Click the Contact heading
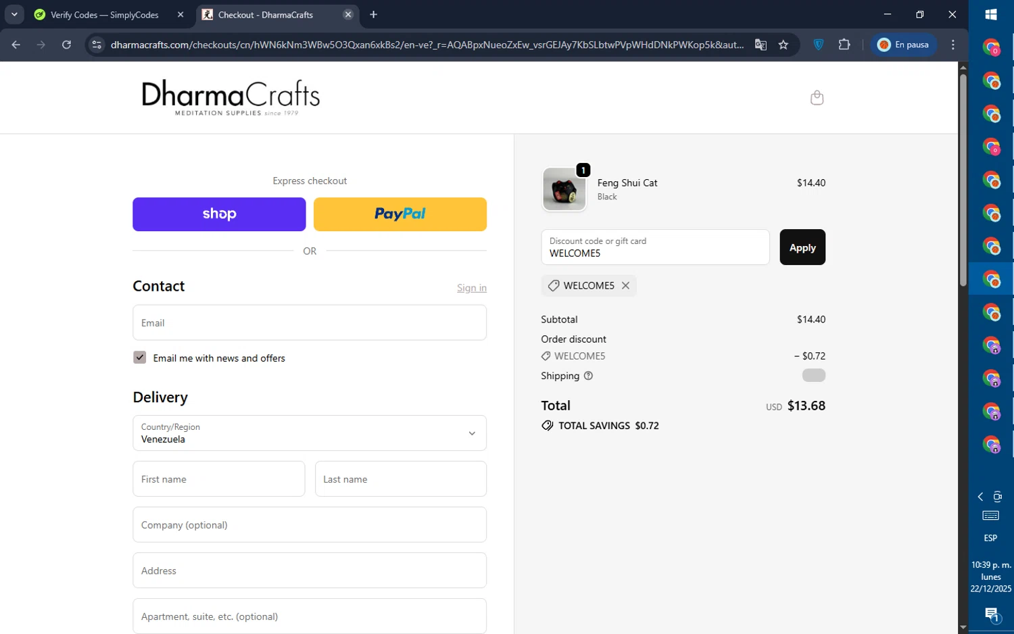The image size is (1014, 634). point(159,286)
